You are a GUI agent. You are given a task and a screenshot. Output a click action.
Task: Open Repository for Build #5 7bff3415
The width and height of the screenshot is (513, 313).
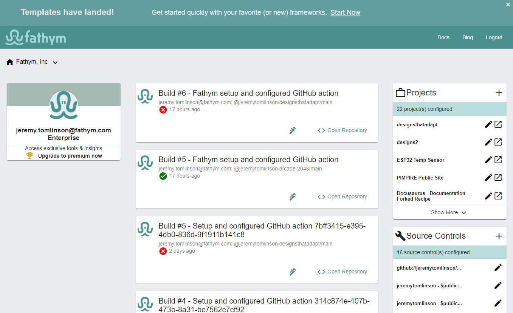tap(342, 272)
